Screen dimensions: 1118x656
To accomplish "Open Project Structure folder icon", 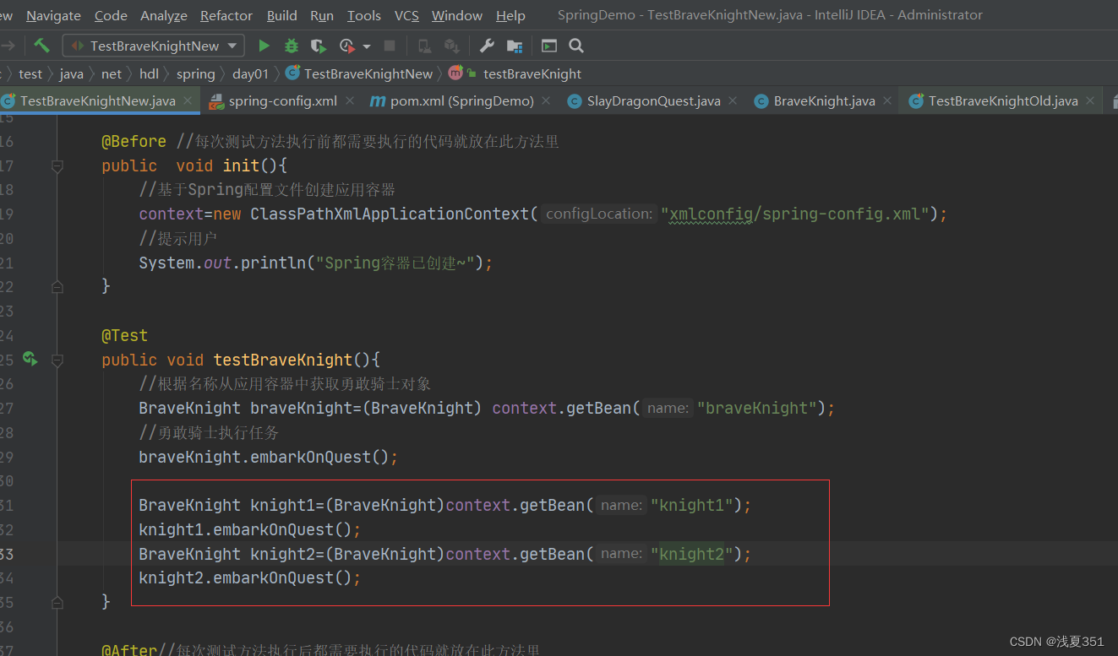I will (x=514, y=46).
